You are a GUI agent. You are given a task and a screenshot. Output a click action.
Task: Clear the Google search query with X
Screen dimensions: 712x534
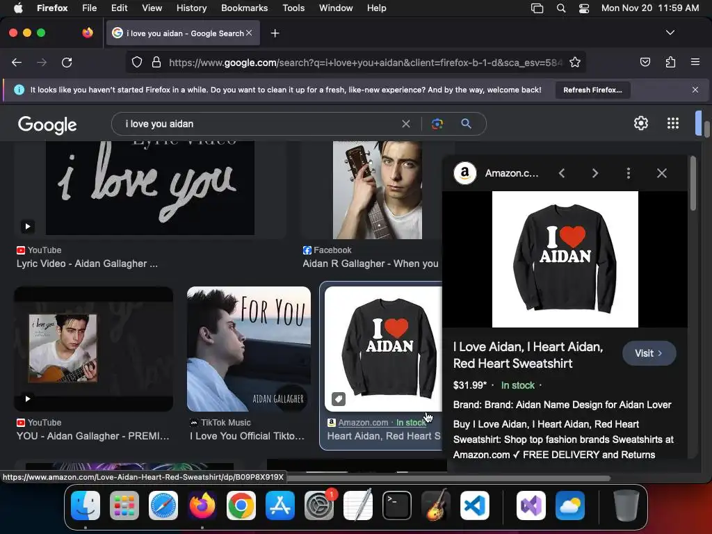point(405,124)
